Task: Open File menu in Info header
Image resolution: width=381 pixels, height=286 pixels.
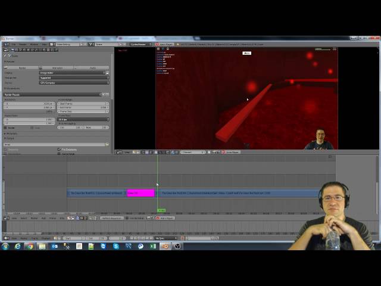Action: (14, 45)
